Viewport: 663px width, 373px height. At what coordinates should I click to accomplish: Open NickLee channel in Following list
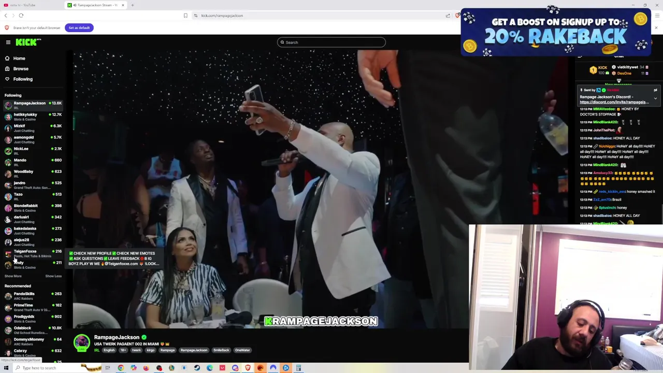click(x=33, y=150)
